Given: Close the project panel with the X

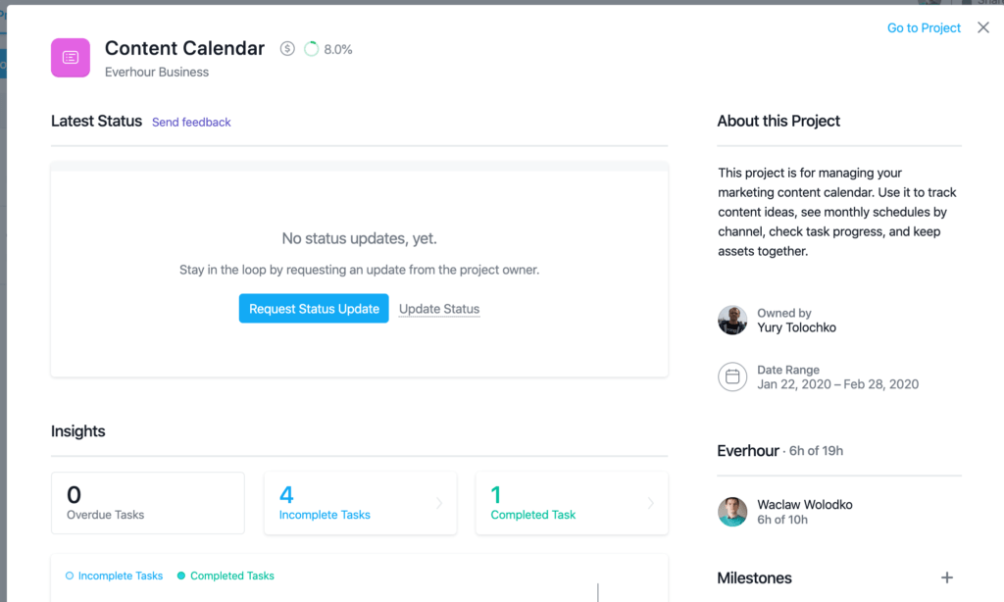Looking at the screenshot, I should (x=983, y=27).
